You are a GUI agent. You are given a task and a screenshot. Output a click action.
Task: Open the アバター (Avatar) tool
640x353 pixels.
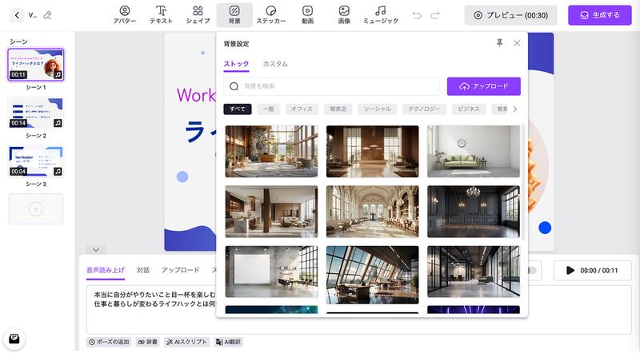[124, 14]
